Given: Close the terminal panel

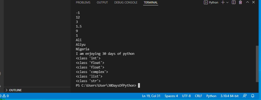Looking at the screenshot, I should [253, 2].
